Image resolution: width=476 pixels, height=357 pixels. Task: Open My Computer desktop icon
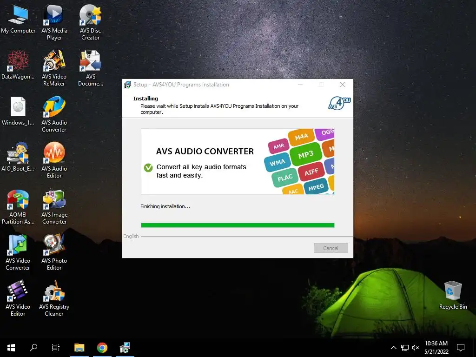(x=18, y=20)
